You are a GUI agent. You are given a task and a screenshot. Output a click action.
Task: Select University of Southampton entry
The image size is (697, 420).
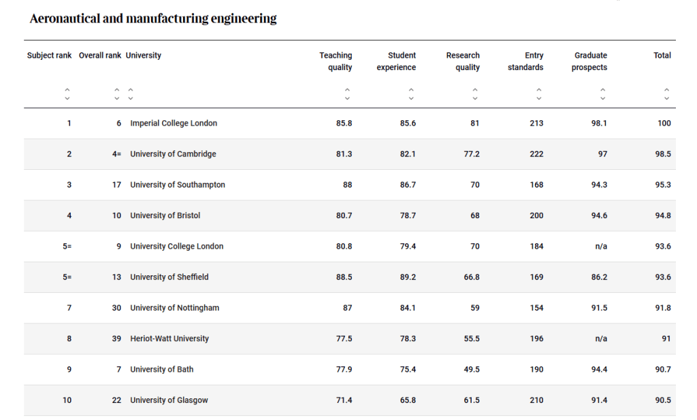[178, 185]
